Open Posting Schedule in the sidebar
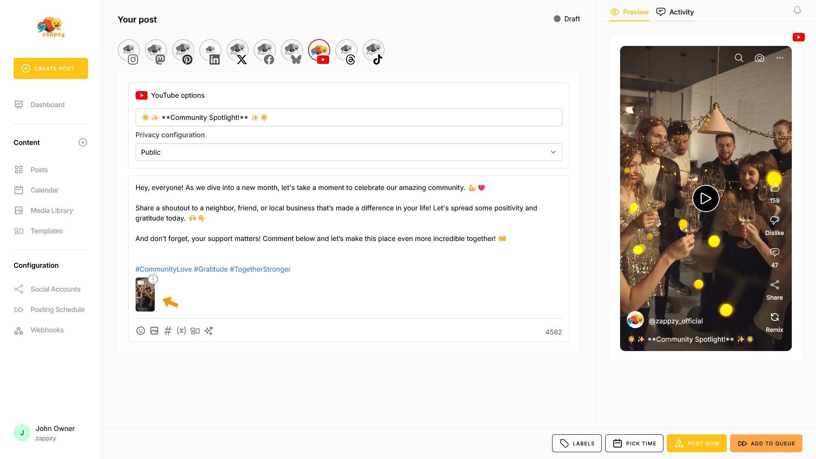Image resolution: width=816 pixels, height=459 pixels. pyautogui.click(x=57, y=309)
